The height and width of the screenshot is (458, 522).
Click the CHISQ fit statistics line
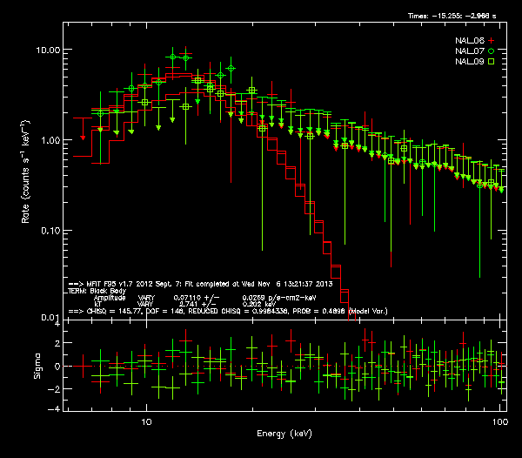tap(228, 310)
